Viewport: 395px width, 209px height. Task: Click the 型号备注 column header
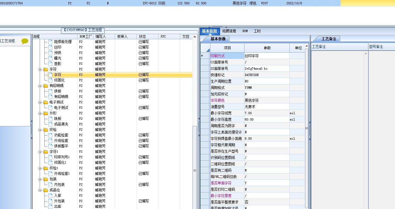tap(381, 47)
